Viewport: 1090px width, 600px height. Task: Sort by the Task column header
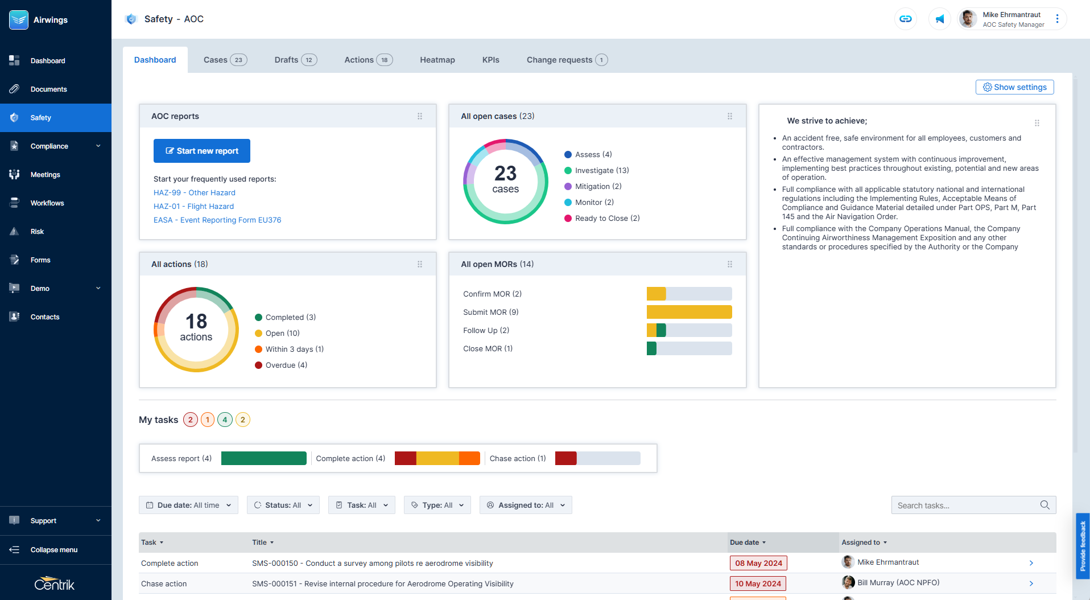[x=152, y=543]
